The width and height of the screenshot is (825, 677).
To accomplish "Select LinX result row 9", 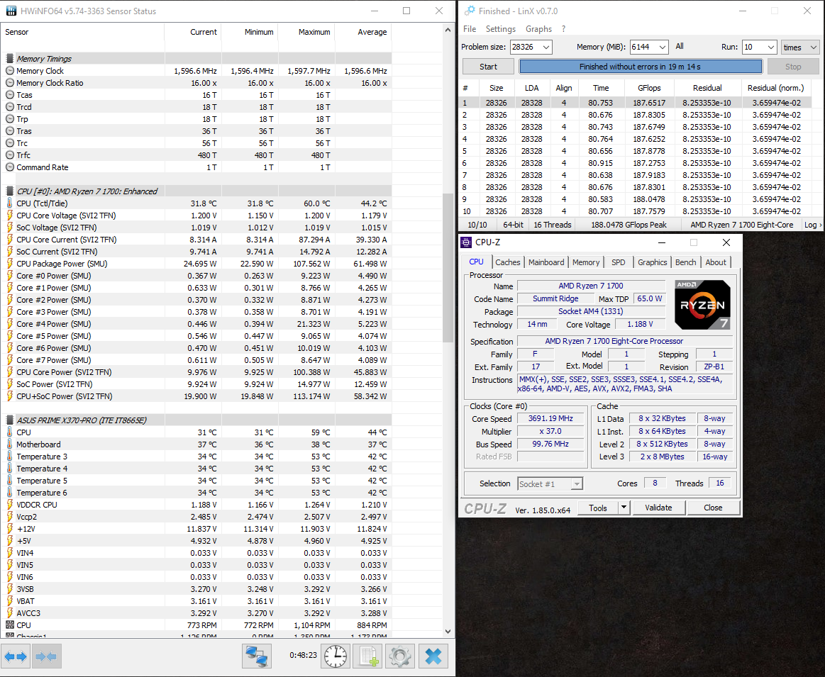I will (635, 199).
